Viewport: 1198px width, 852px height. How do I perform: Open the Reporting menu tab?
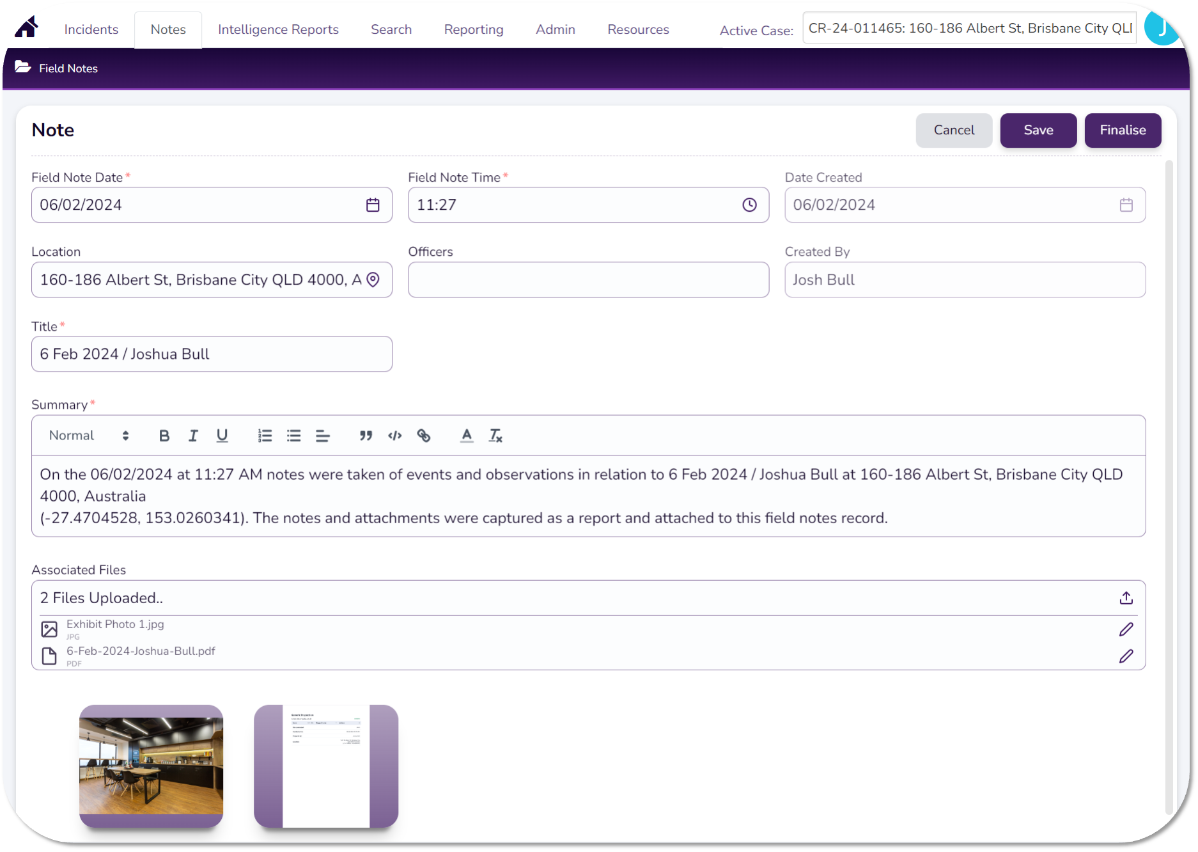coord(474,29)
